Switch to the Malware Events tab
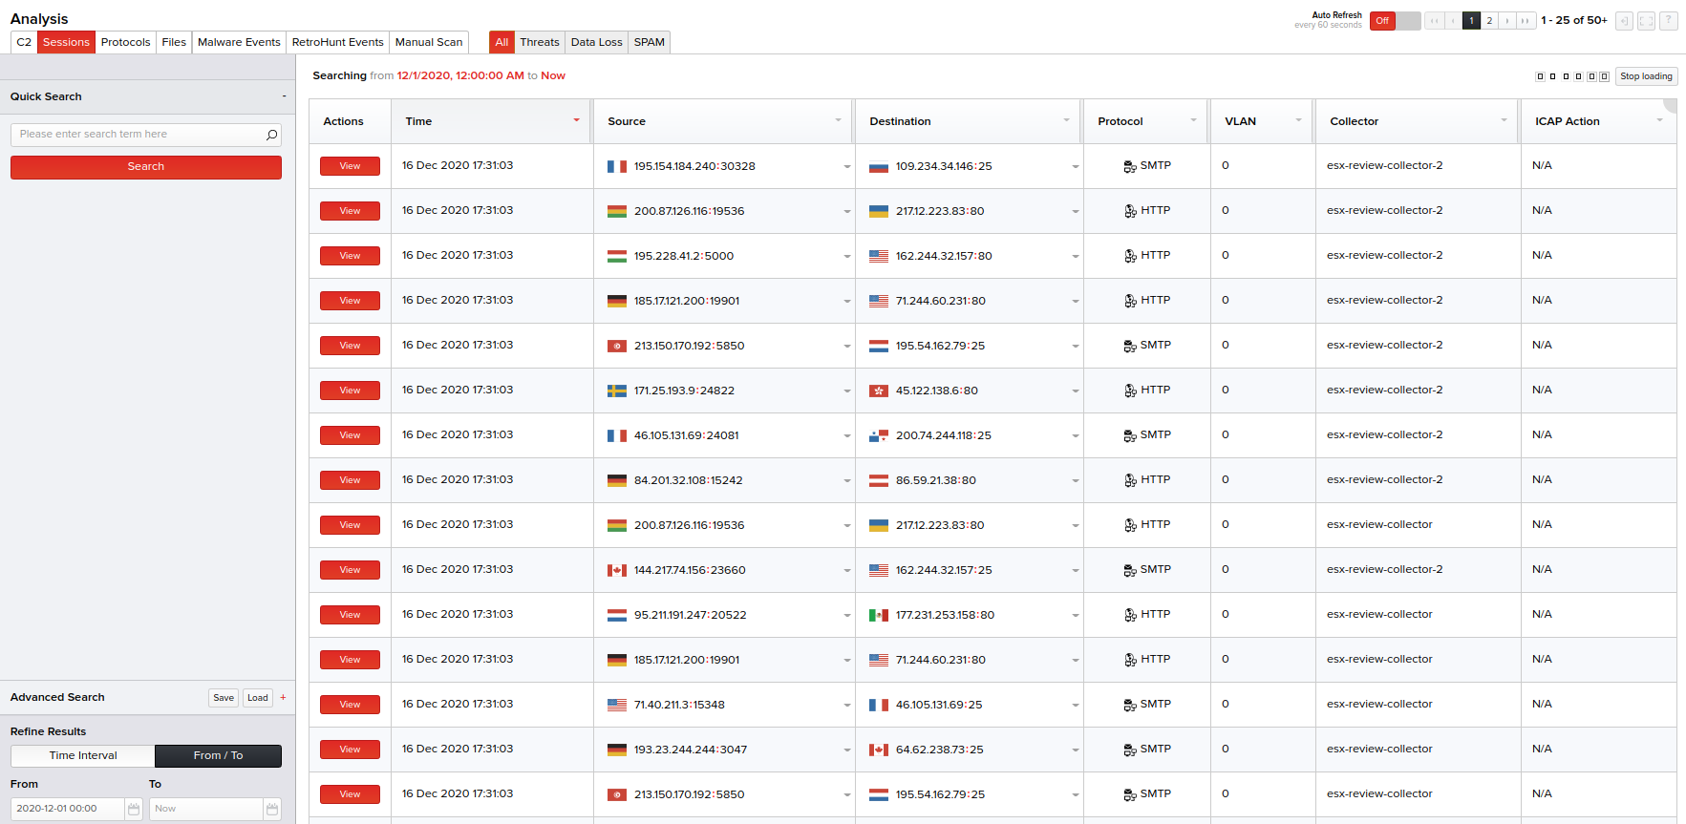The height and width of the screenshot is (824, 1686). tap(239, 42)
